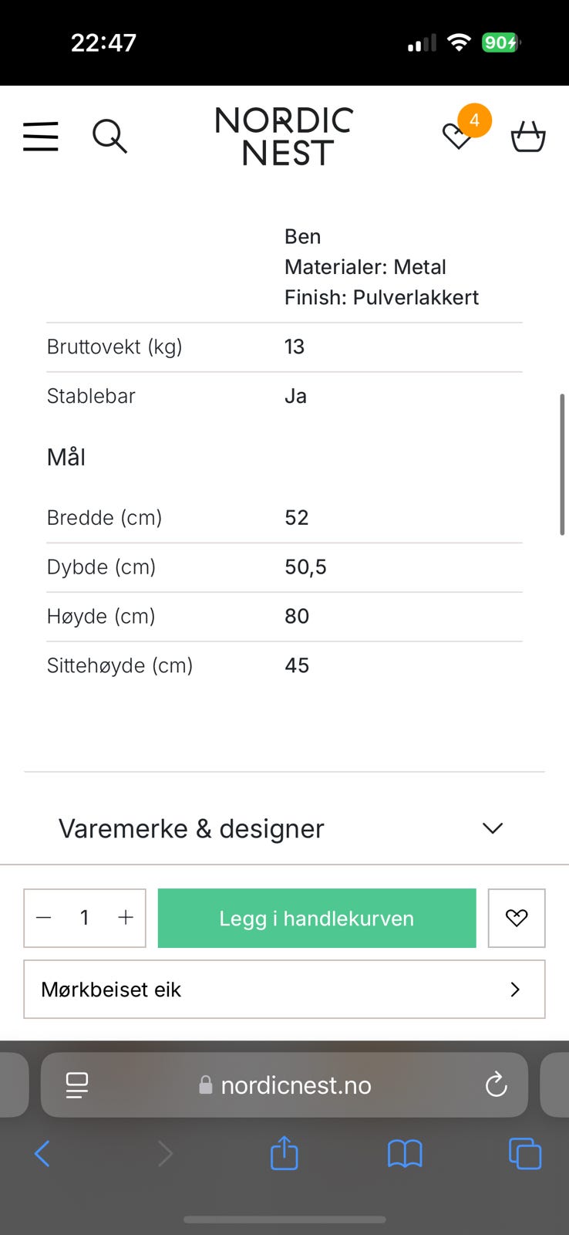Open the shopping basket icon

point(528,137)
